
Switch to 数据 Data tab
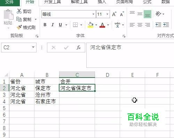pyautogui.click(x=166, y=2)
